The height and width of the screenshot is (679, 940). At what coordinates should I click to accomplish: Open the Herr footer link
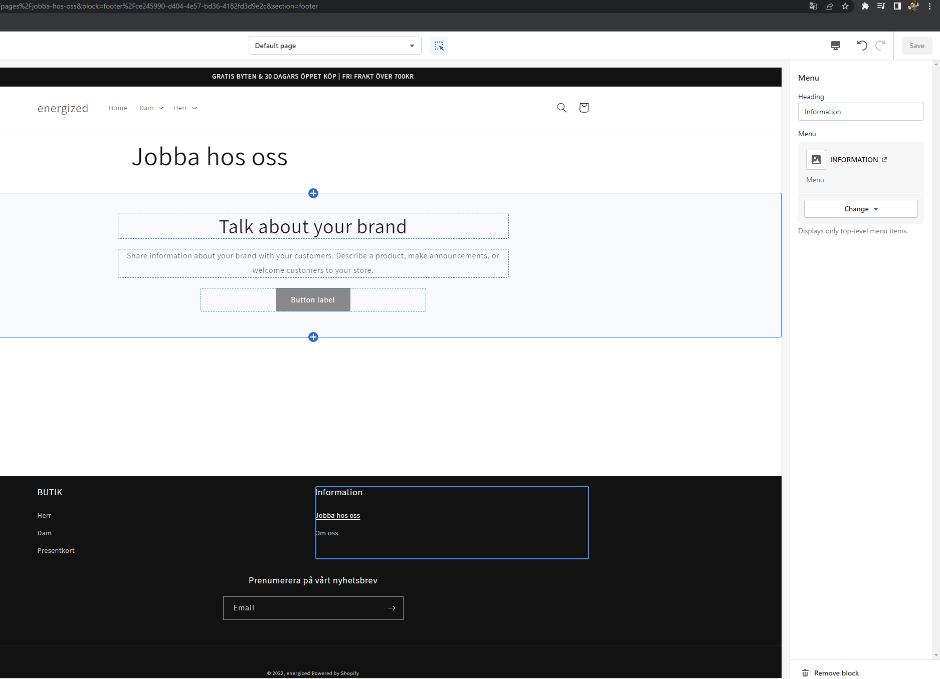(x=44, y=515)
